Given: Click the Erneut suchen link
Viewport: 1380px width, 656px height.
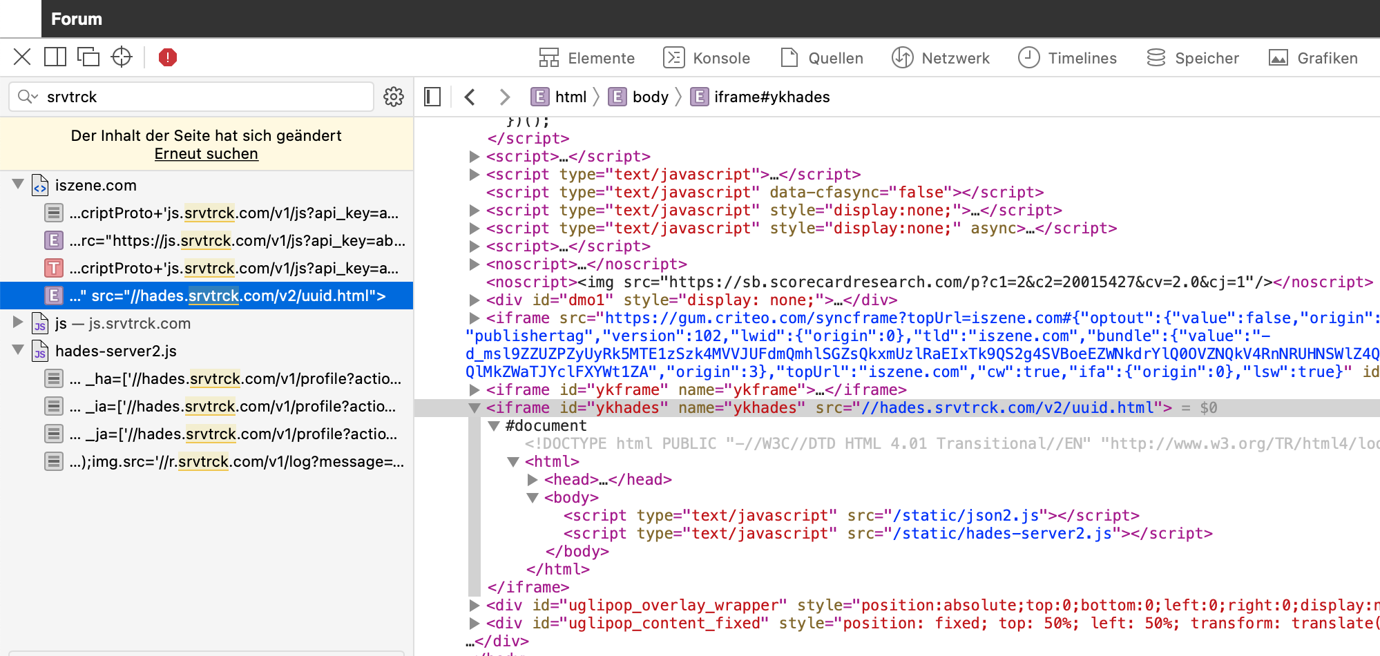Looking at the screenshot, I should [x=206, y=154].
